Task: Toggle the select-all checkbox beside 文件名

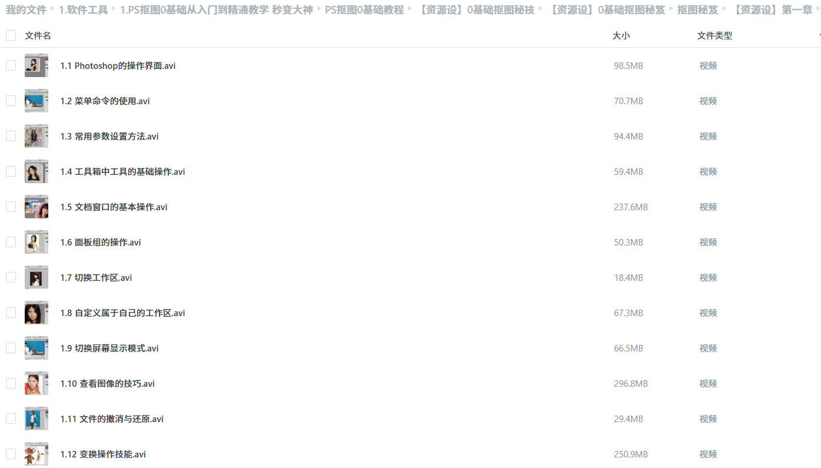Action: (x=11, y=35)
